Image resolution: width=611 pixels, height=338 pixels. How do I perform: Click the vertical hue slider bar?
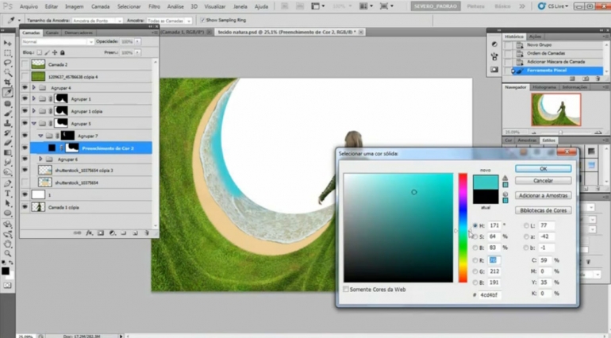click(463, 228)
